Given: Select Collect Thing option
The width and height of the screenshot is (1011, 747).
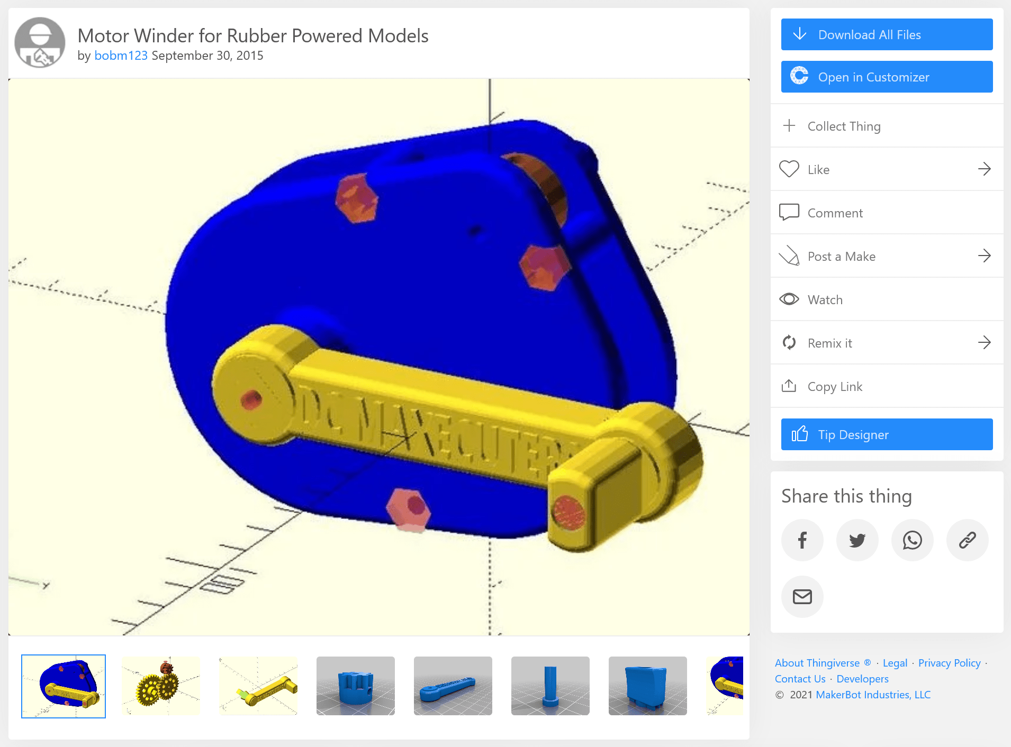Looking at the screenshot, I should [x=887, y=126].
